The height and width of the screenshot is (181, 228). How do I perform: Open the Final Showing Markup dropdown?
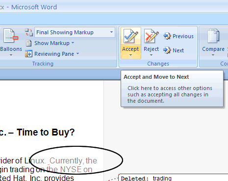[75, 32]
